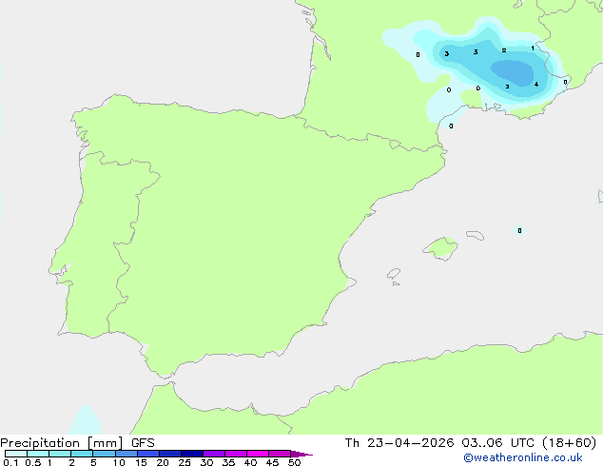Screen dimensions: 603x466
Task: Click Mallorca island on the map
Action: 440,248
